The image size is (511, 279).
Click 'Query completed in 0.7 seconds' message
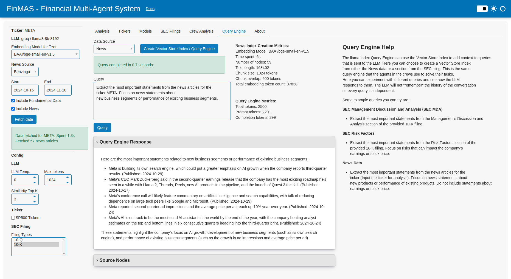click(125, 65)
